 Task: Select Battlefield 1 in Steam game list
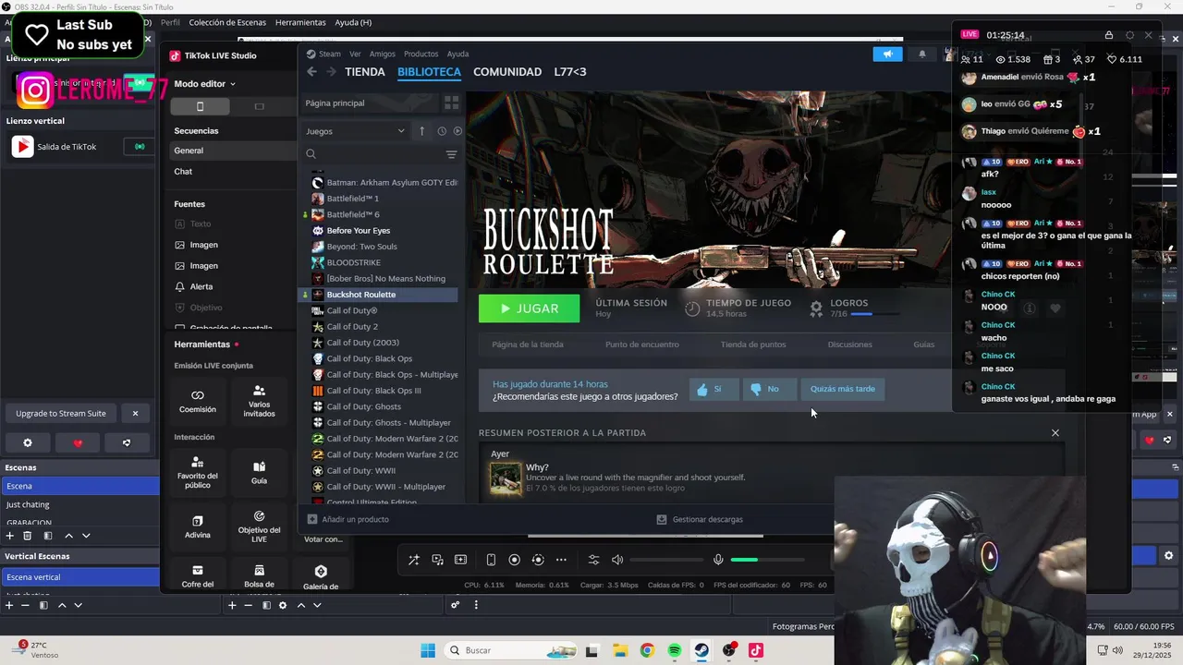tap(381, 199)
